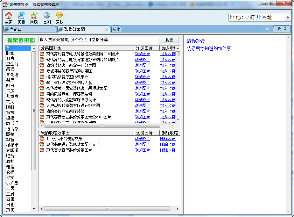The height and width of the screenshot is (217, 294).
Task: Click the house icon beside 现代客厅复式装修效果图大全2013图片
Action: pos(42,117)
